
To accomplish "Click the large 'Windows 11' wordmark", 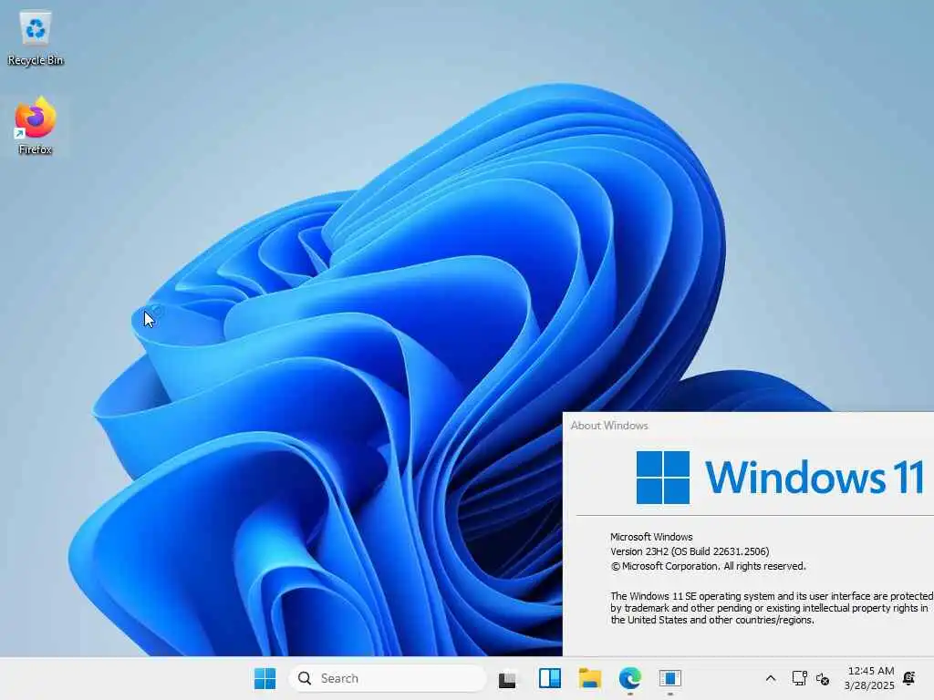I will point(815,478).
